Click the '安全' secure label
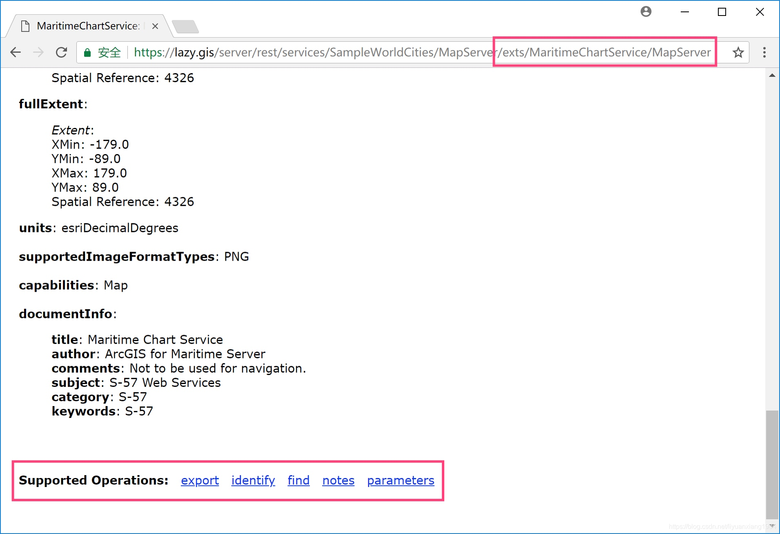The height and width of the screenshot is (534, 780). coord(109,52)
